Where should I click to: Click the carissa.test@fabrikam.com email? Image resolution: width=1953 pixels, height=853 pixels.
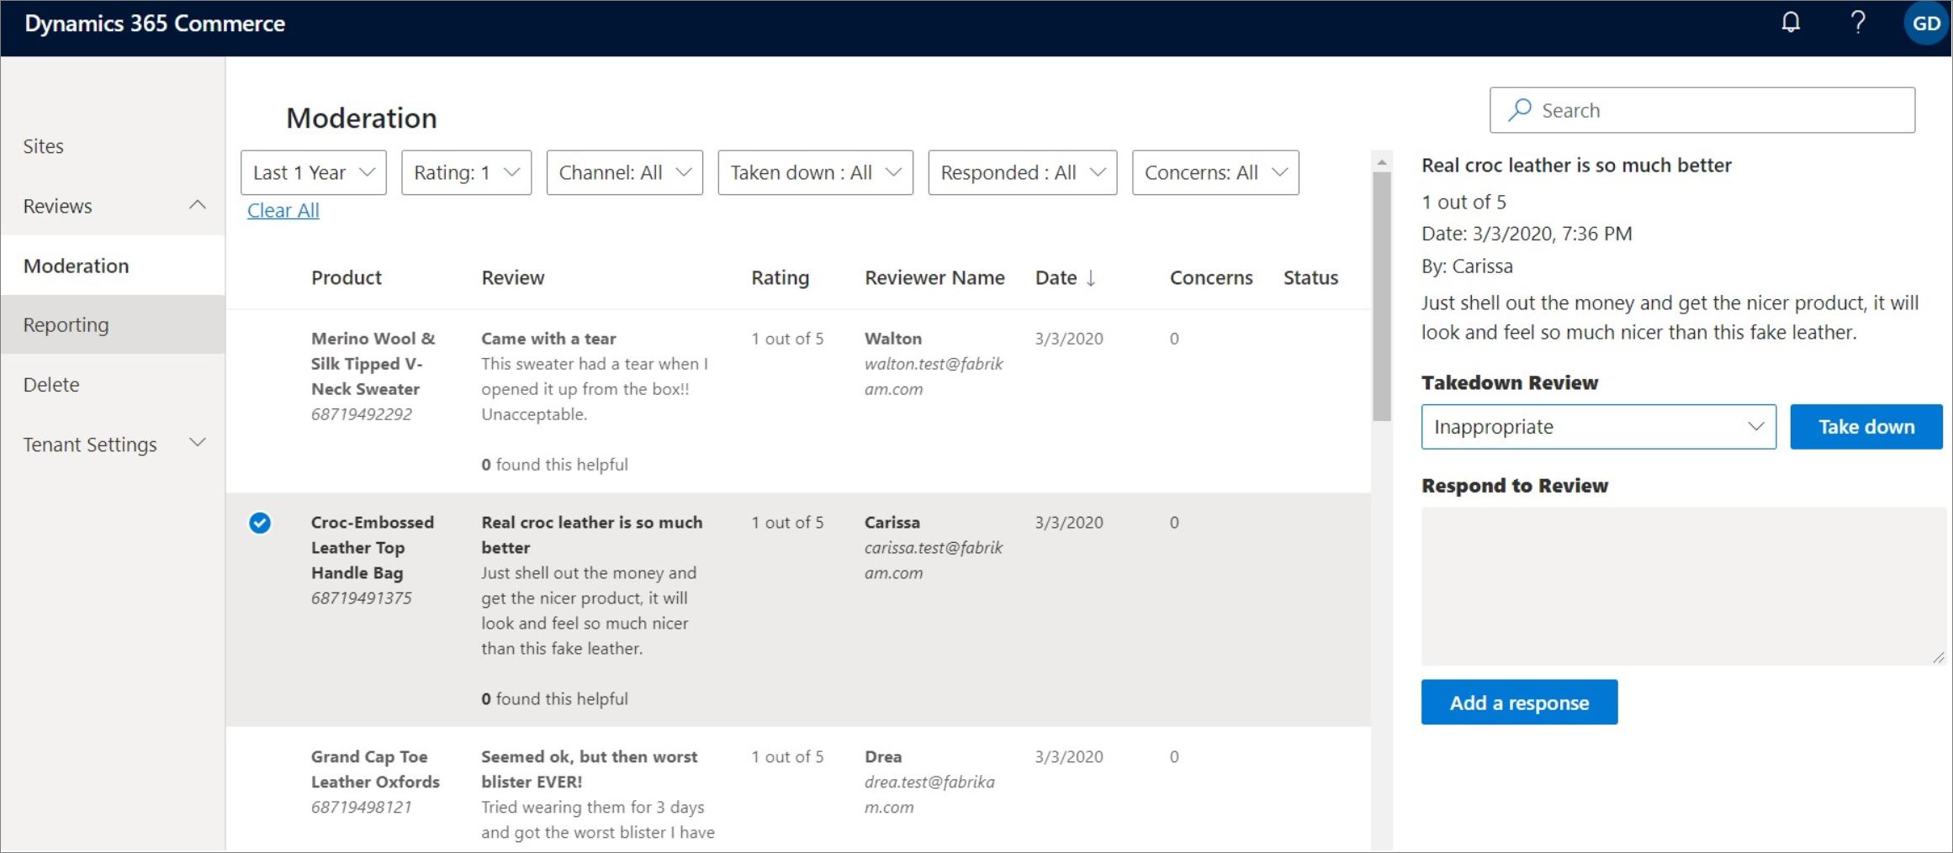coord(934,560)
